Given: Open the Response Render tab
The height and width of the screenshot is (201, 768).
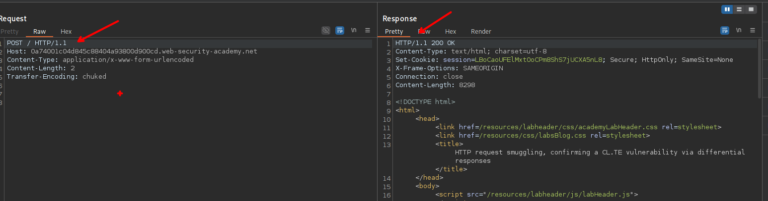Looking at the screenshot, I should [x=481, y=31].
